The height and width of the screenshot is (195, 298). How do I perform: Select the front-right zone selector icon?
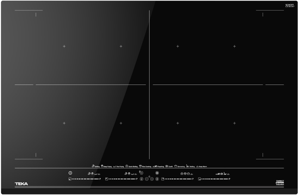click(199, 179)
